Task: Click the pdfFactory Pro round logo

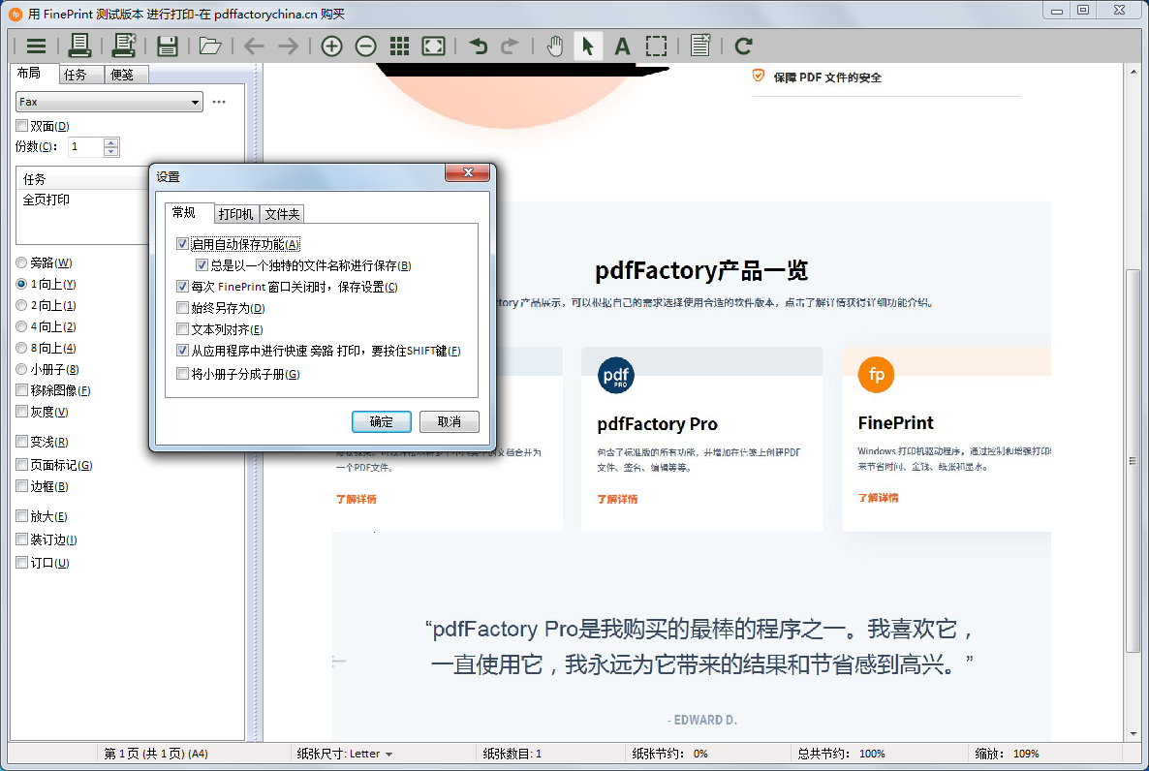Action: [x=615, y=375]
